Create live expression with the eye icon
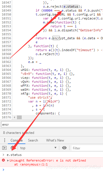The width and height of the screenshot is (103, 172). (64, 148)
